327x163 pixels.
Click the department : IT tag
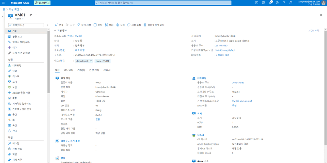pos(84,61)
